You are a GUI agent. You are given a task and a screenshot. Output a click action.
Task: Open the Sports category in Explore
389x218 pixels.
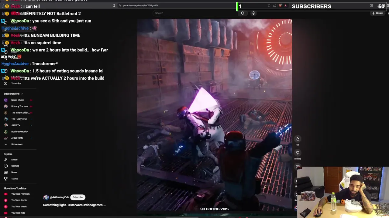tap(11, 179)
